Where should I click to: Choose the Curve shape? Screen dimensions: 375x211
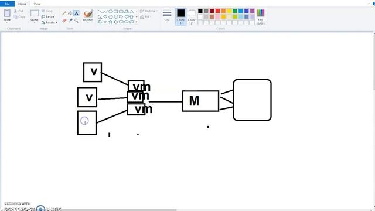point(105,11)
